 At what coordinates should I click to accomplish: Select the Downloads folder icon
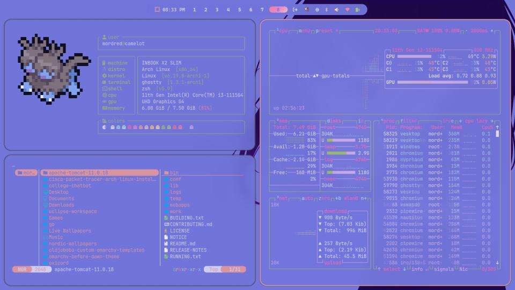(x=45, y=205)
